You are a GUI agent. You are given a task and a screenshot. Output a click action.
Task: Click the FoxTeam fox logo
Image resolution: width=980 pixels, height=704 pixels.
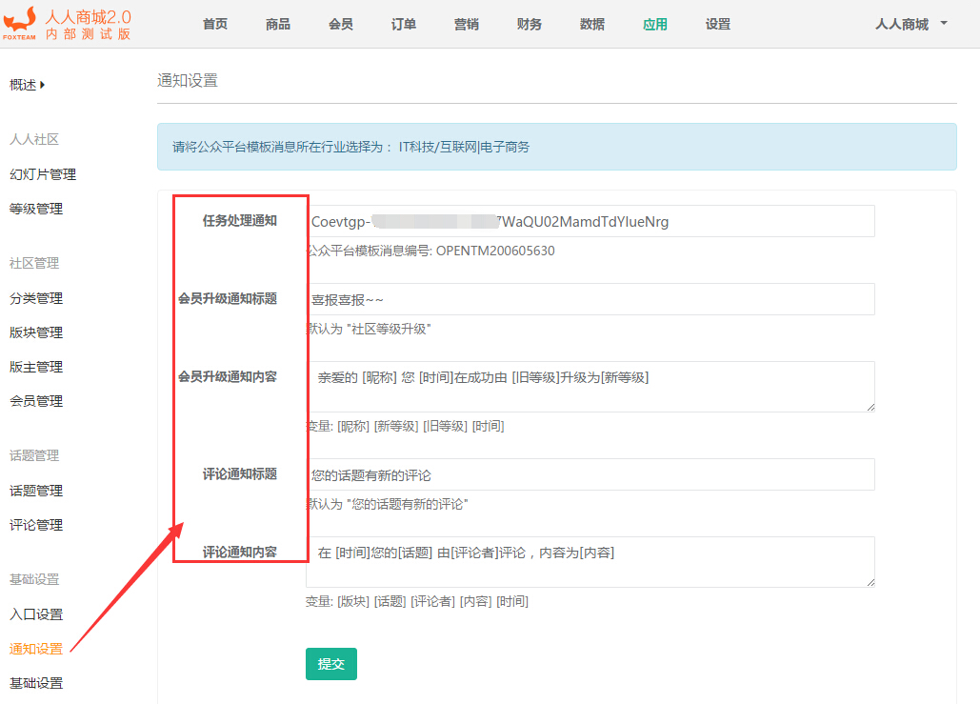(19, 21)
